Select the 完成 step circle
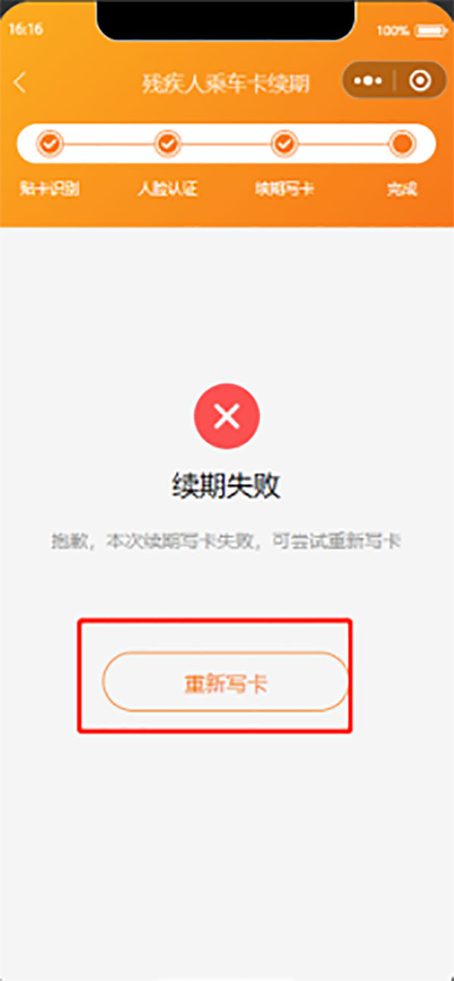The height and width of the screenshot is (981, 454). (402, 143)
